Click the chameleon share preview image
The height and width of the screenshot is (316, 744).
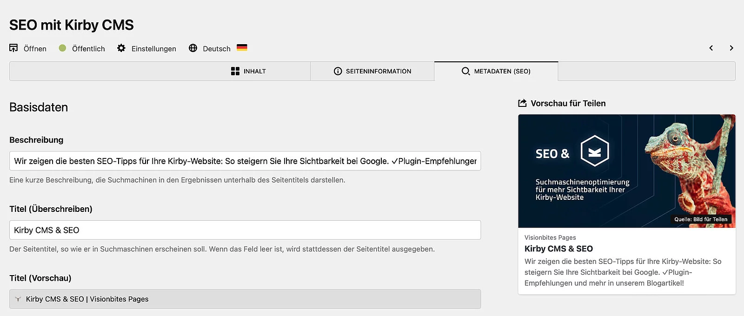(627, 171)
